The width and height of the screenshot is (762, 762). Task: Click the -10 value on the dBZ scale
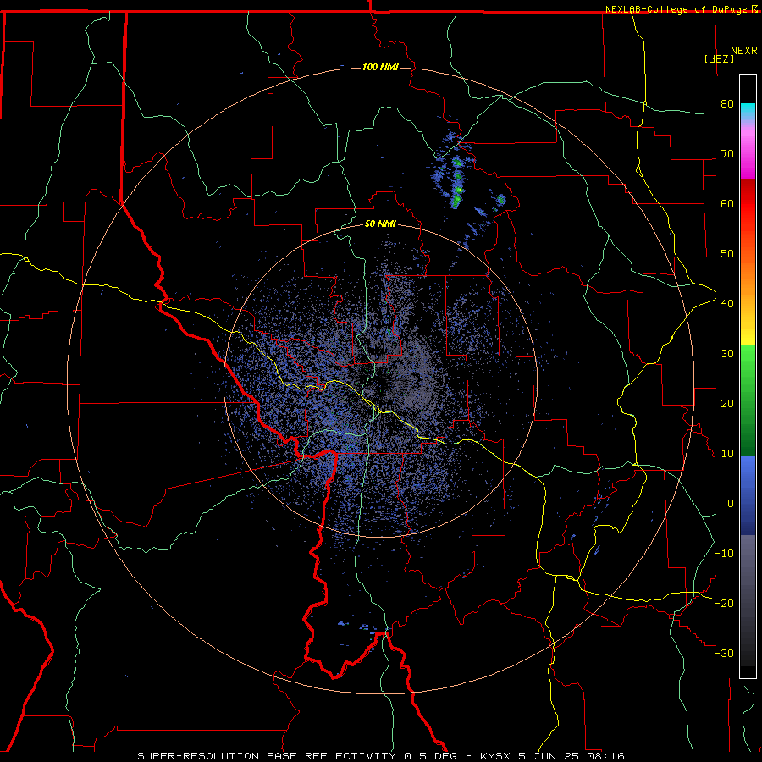click(x=724, y=553)
